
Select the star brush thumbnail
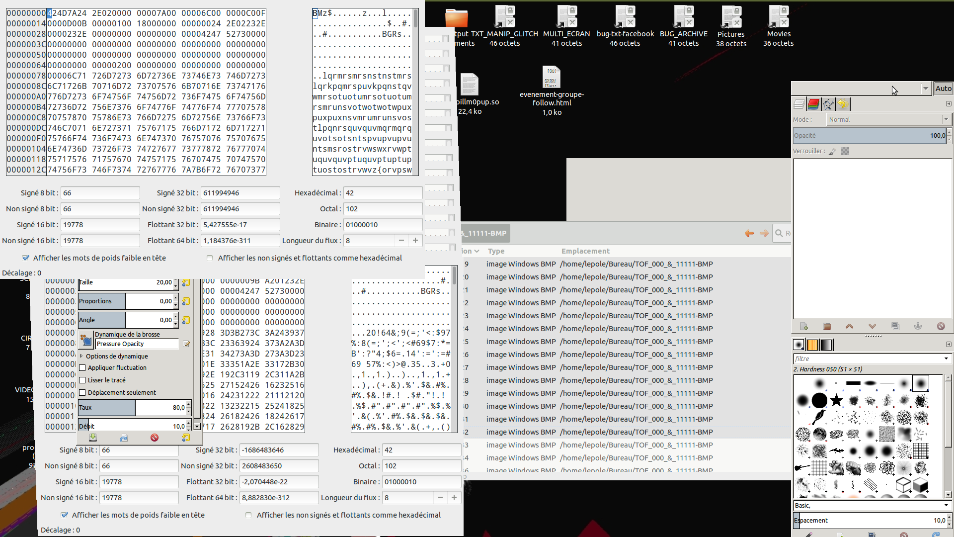pyautogui.click(x=837, y=400)
